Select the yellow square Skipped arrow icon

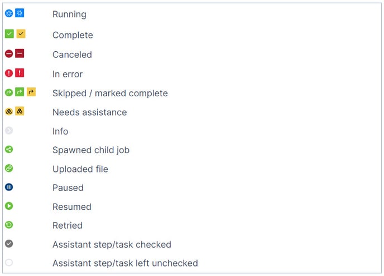pos(31,92)
